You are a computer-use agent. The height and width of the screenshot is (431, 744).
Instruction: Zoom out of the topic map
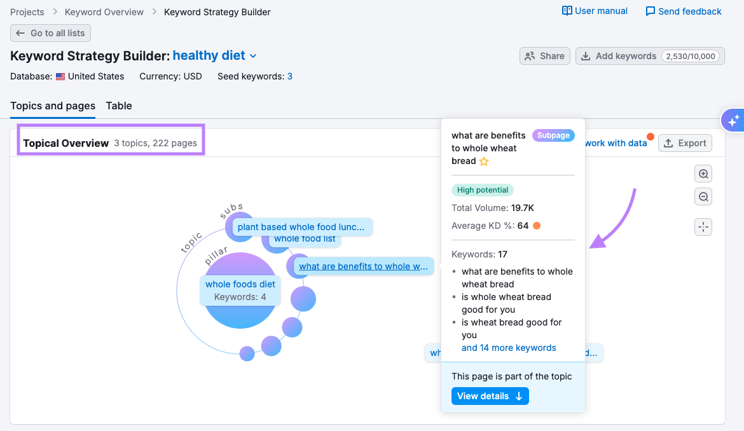[x=703, y=196]
